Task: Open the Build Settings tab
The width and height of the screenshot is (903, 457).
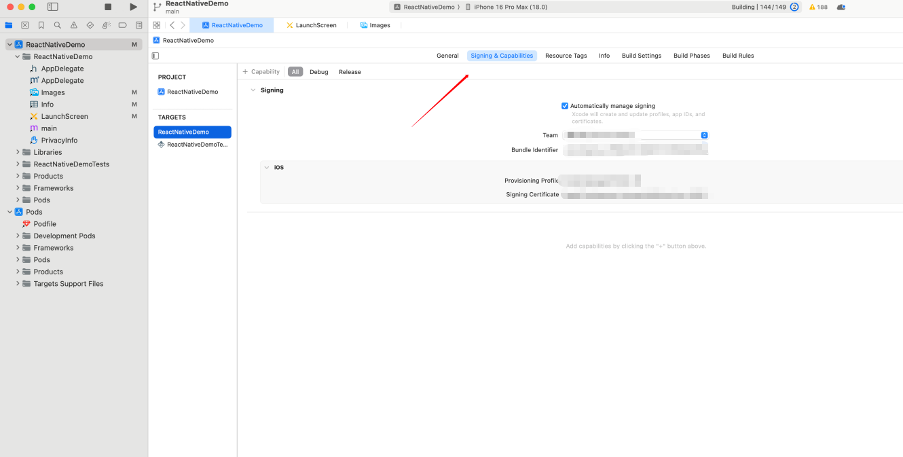Action: 642,56
